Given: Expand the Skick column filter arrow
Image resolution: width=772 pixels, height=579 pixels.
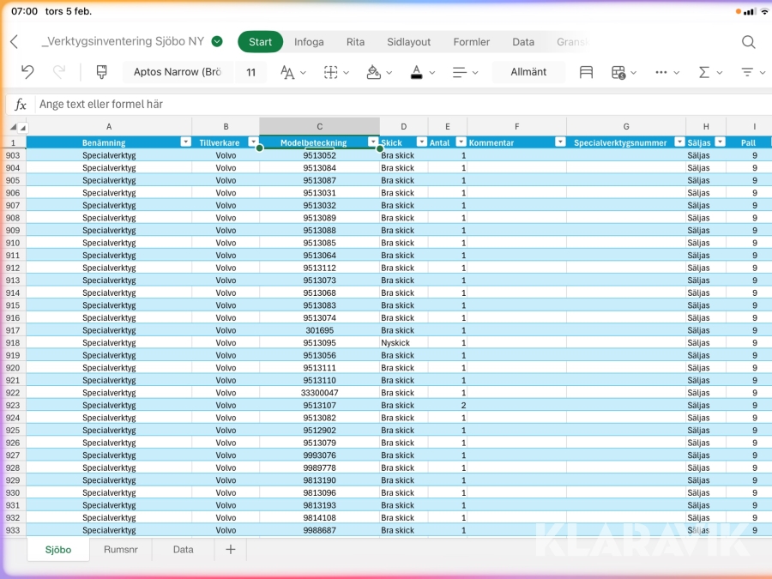Looking at the screenshot, I should (421, 142).
